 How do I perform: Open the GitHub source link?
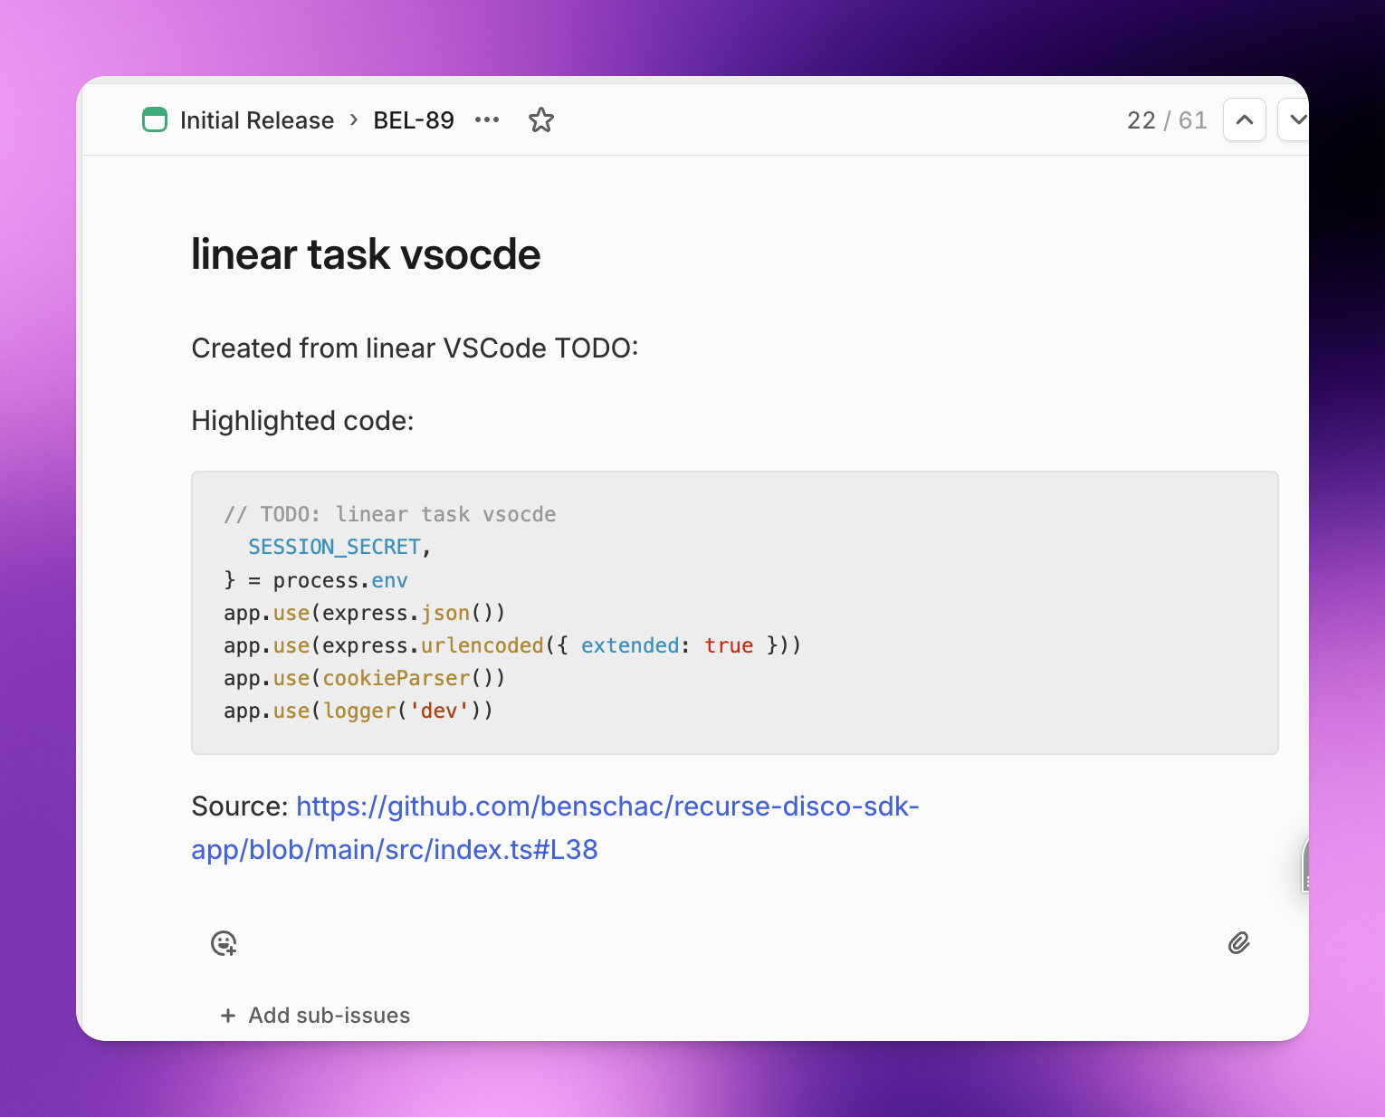(555, 828)
